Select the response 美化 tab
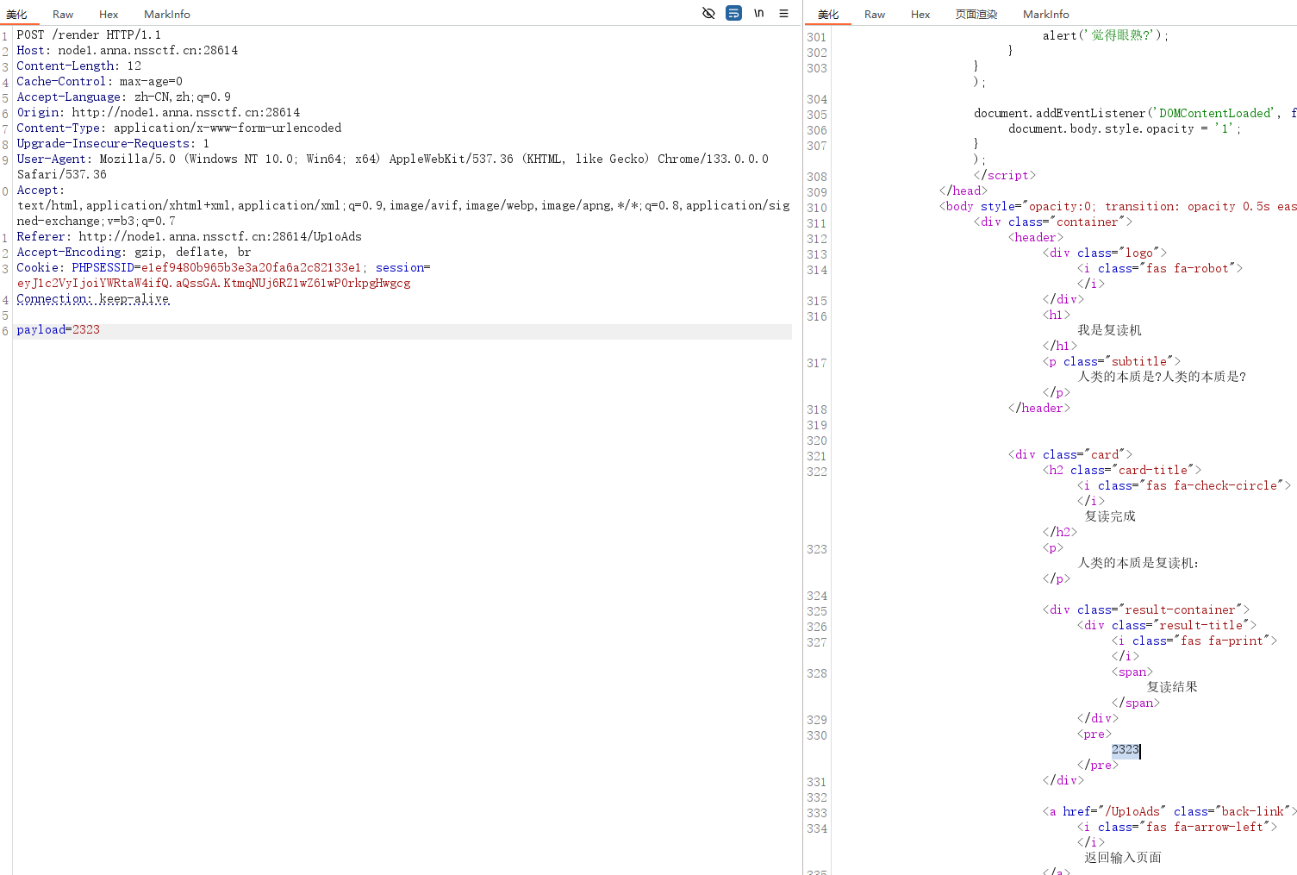The image size is (1297, 875). click(x=828, y=14)
